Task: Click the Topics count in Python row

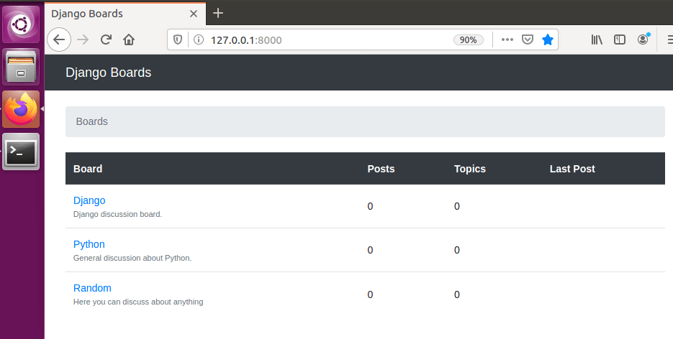Action: pos(456,250)
